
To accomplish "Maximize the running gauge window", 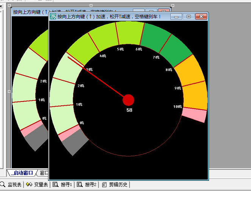I will [x=189, y=17].
